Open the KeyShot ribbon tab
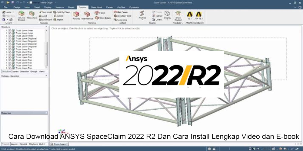Screen dimensions: 303x151 121,7
